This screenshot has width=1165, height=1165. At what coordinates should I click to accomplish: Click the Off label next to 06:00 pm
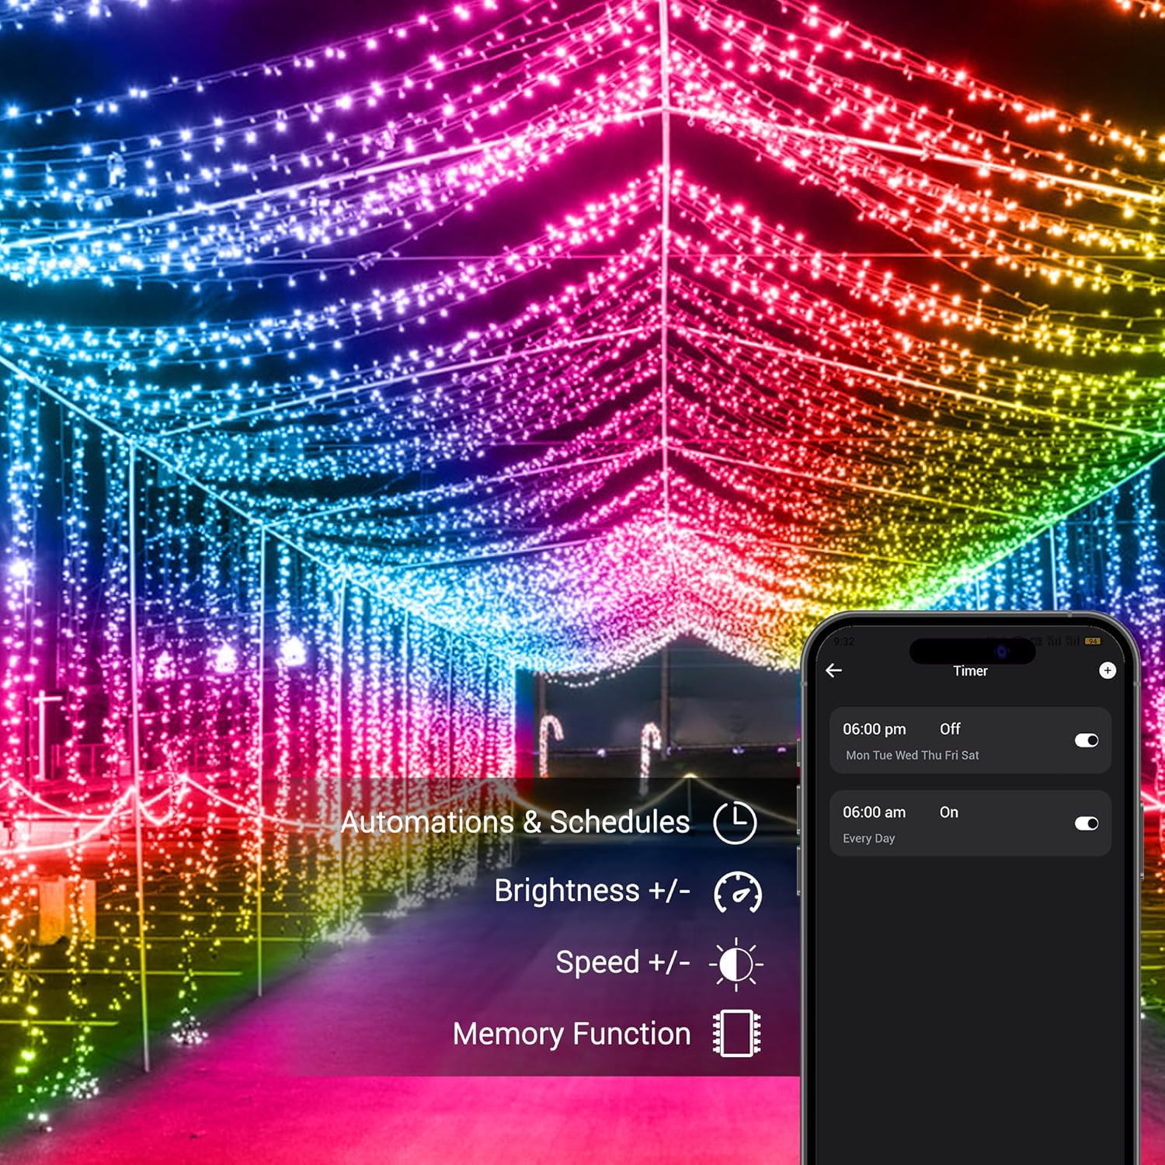point(951,729)
